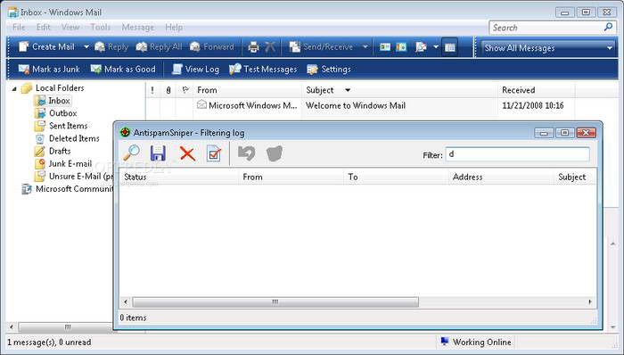624x355 pixels.
Task: Click the magnifier search icon in Filtering log
Action: pyautogui.click(x=131, y=153)
